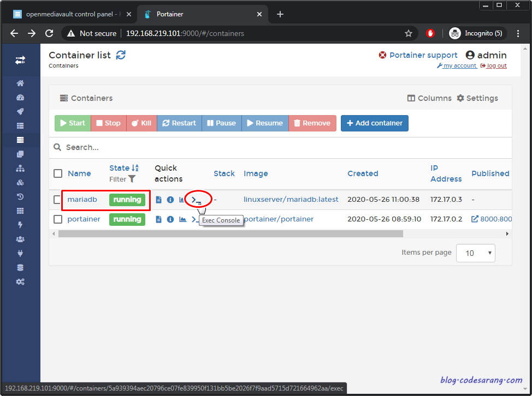The image size is (532, 396).
Task: Go forward with the browser forward arrow
Action: pyautogui.click(x=32, y=33)
